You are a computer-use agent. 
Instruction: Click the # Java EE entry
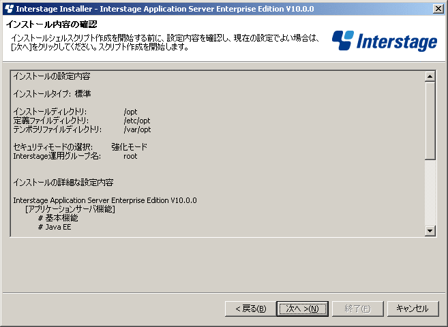[x=55, y=227]
